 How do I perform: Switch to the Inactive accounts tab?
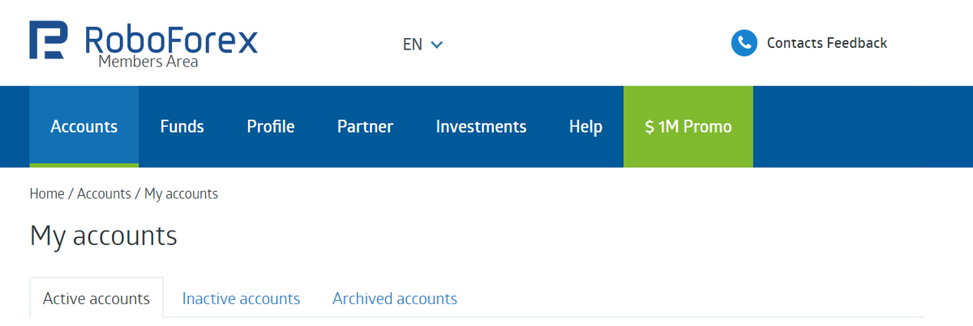pyautogui.click(x=241, y=298)
